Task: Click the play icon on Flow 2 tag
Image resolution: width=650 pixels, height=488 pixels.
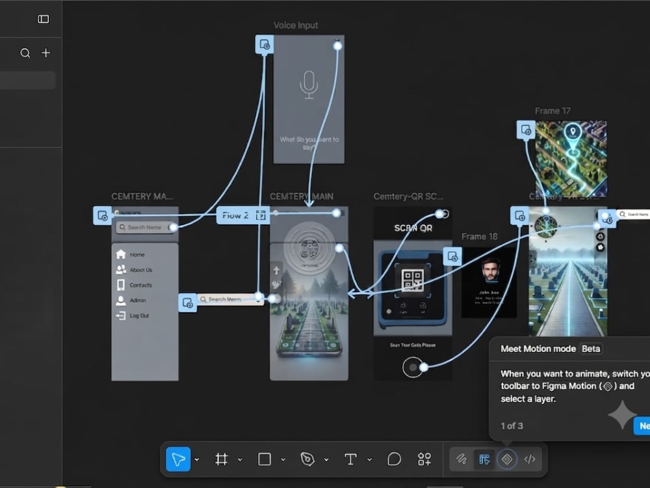Action: click(261, 215)
